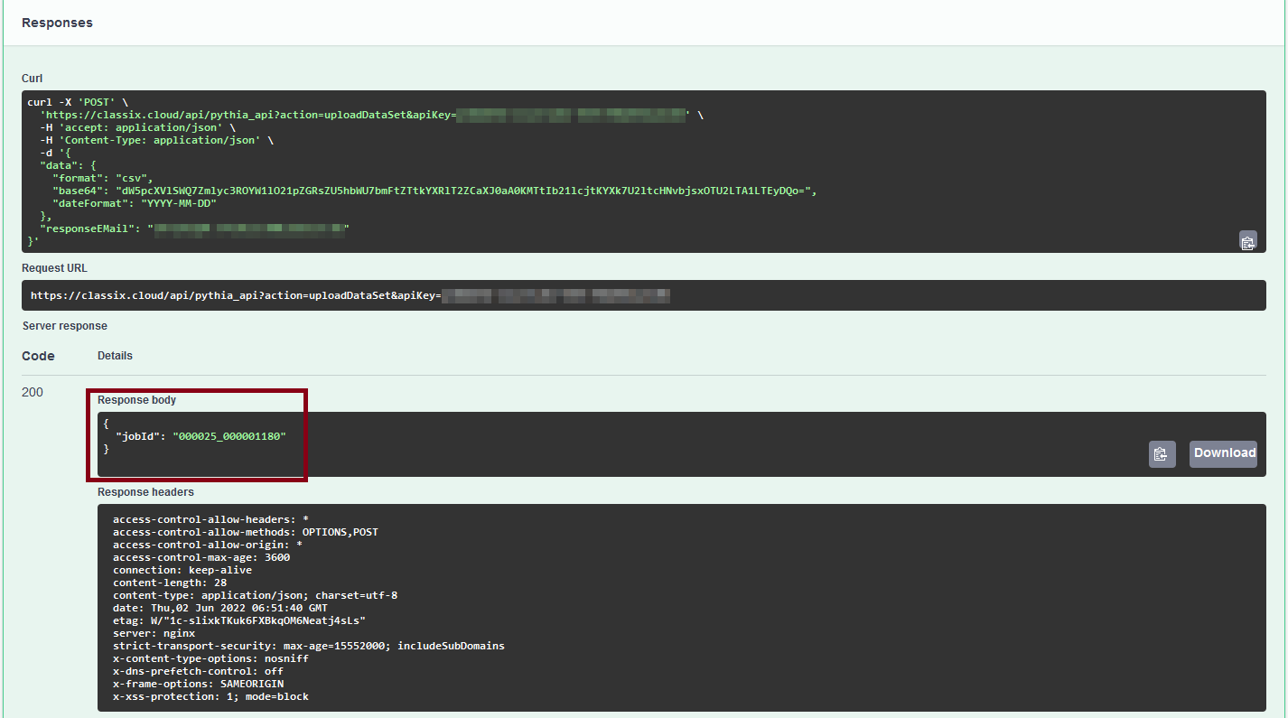This screenshot has height=718, width=1288.
Task: Click the date header line
Action: (x=219, y=608)
